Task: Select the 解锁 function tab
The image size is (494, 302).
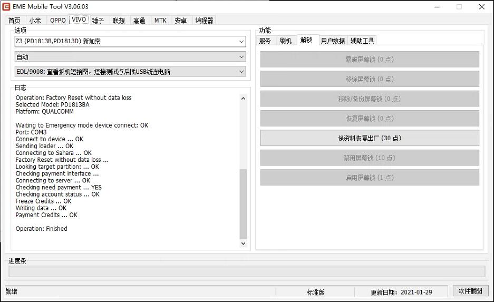Action: [306, 40]
